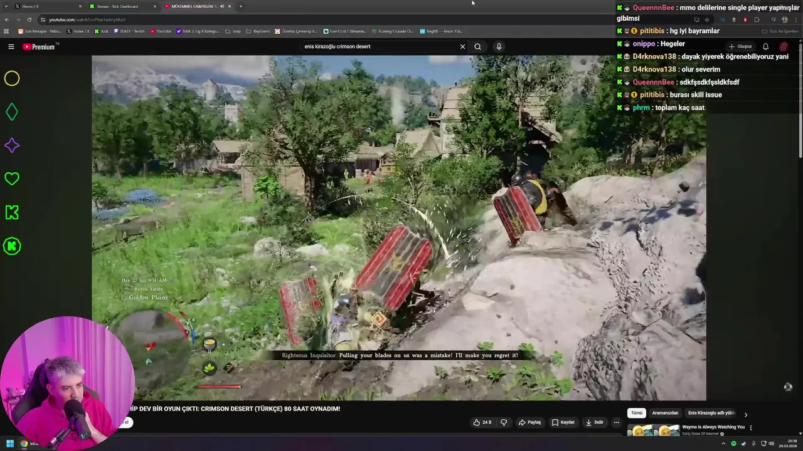The width and height of the screenshot is (803, 451).
Task: Go back in the browser
Action: coord(7,19)
